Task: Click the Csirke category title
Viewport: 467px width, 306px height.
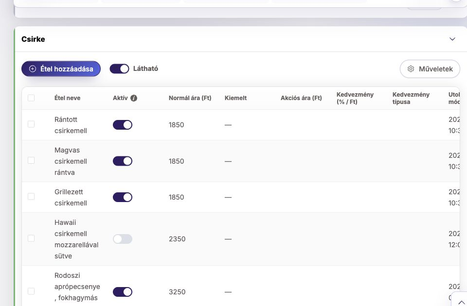Action: (33, 39)
